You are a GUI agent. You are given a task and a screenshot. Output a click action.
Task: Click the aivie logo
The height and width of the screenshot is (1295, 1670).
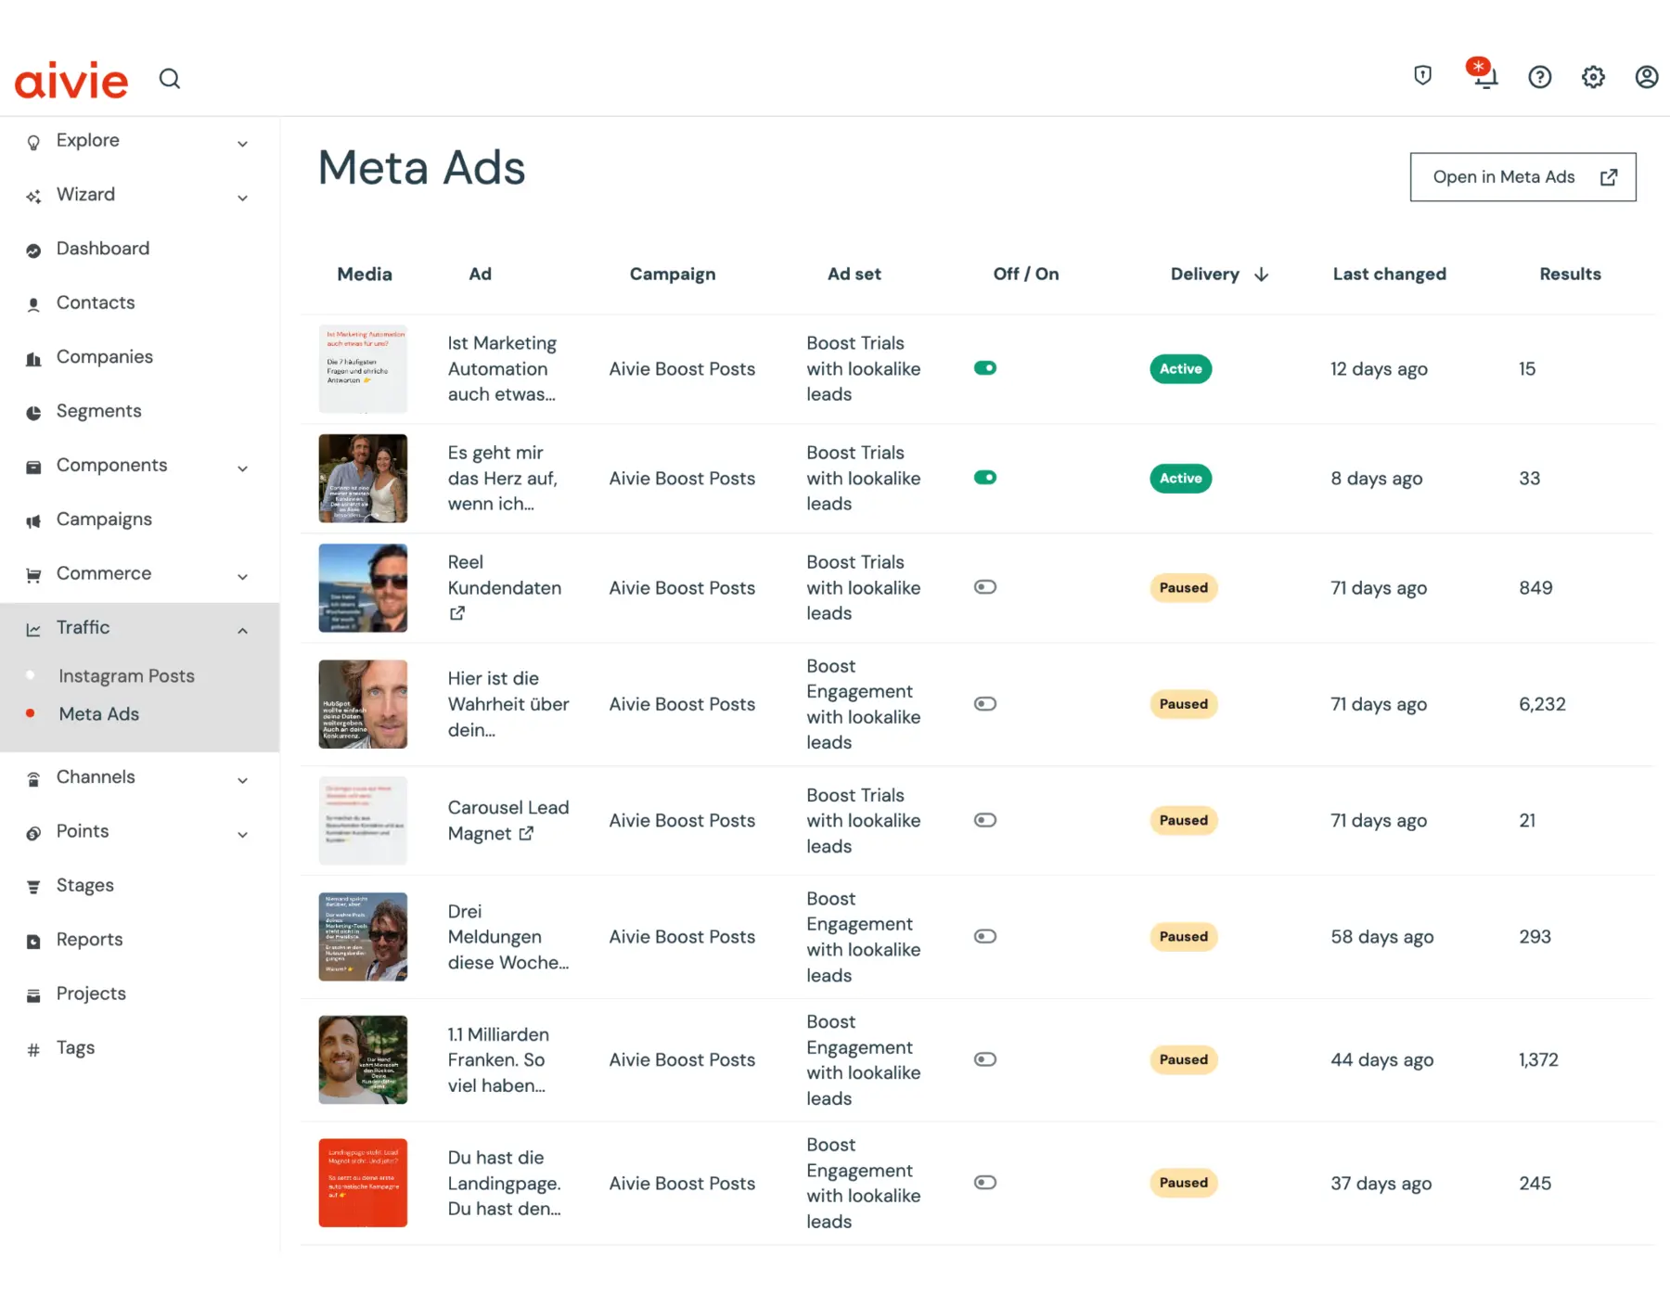click(71, 81)
